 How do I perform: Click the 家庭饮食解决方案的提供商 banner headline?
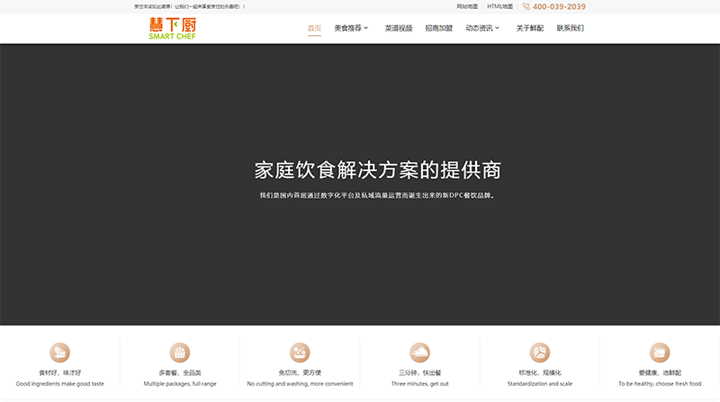(x=377, y=170)
